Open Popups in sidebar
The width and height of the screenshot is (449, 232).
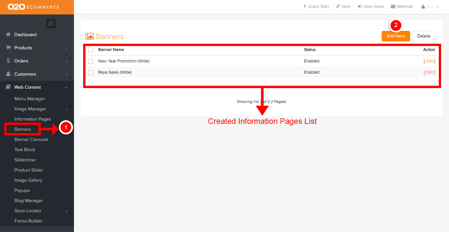[x=22, y=190]
